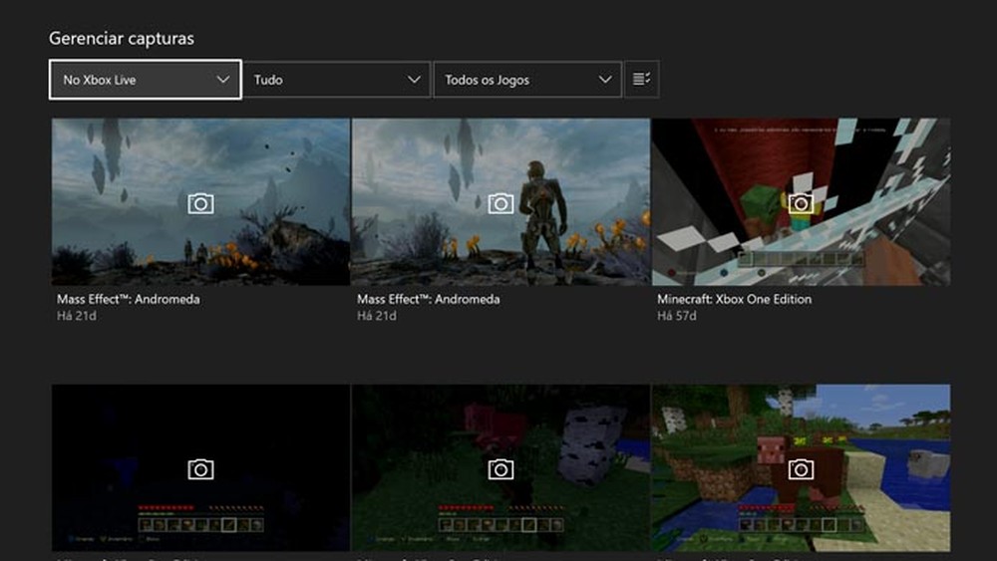Viewport: 997px width, 561px height.
Task: Open Minecraft capture with birch tree
Action: (x=501, y=467)
